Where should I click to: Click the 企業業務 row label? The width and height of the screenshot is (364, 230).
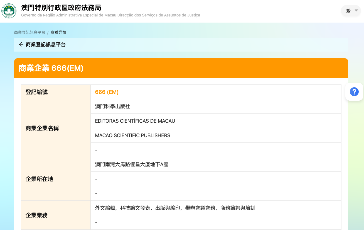(36, 215)
